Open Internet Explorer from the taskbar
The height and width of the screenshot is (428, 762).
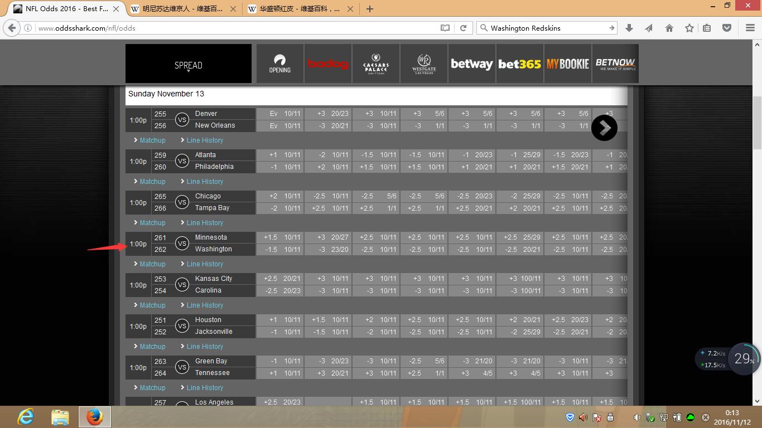click(x=26, y=416)
